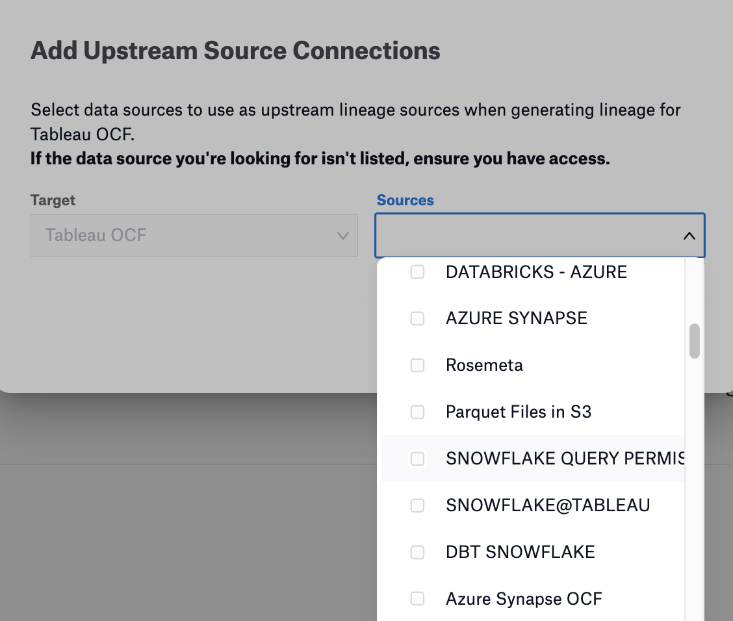Select Parquet Files in S3 option text

coord(519,412)
